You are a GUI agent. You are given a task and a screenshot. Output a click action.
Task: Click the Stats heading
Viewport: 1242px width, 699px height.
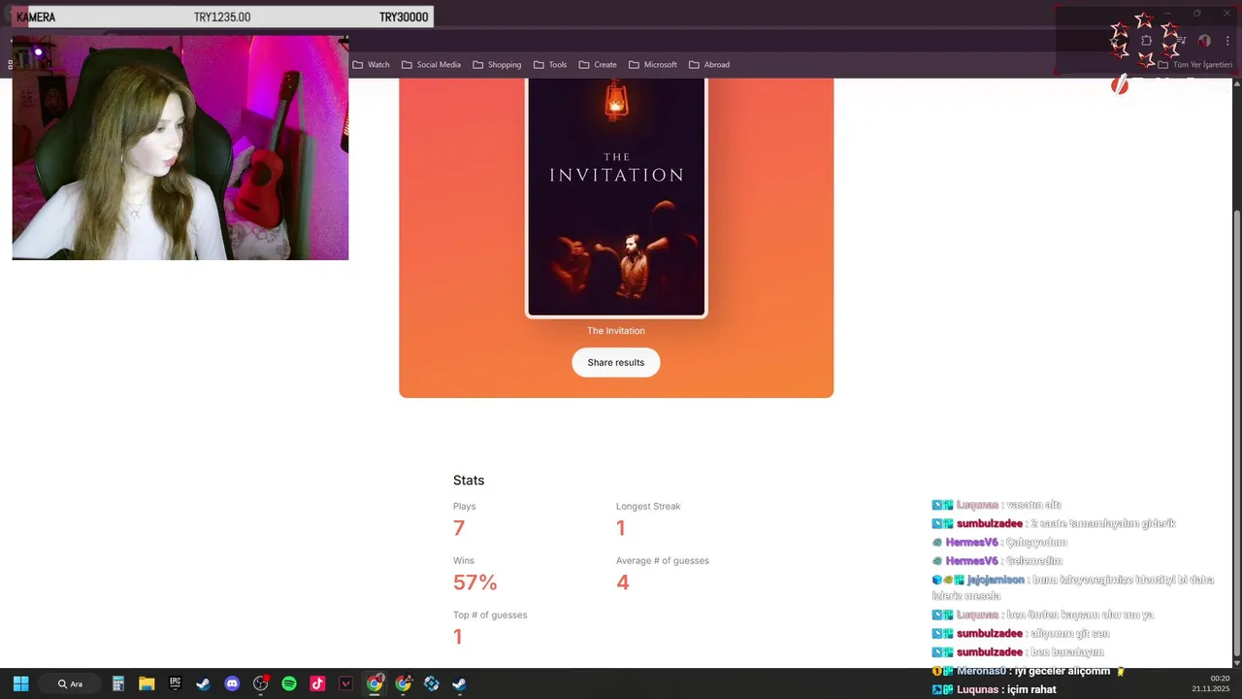(469, 481)
